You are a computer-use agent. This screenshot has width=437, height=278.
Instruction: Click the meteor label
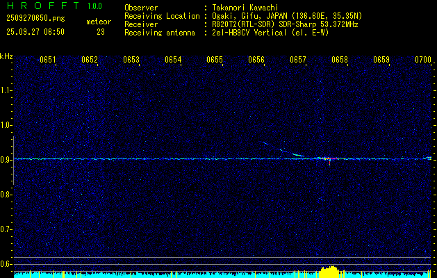tap(99, 22)
